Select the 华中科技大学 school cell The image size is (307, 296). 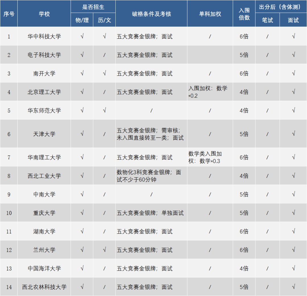[44, 36]
